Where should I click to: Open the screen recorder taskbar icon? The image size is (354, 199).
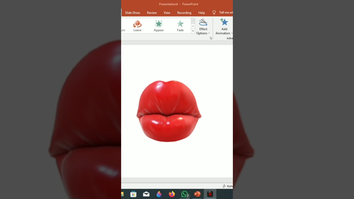tap(210, 194)
